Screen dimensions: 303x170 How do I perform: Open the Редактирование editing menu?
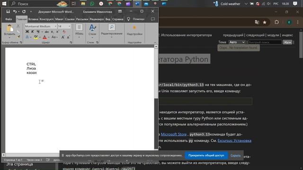tap(112, 31)
